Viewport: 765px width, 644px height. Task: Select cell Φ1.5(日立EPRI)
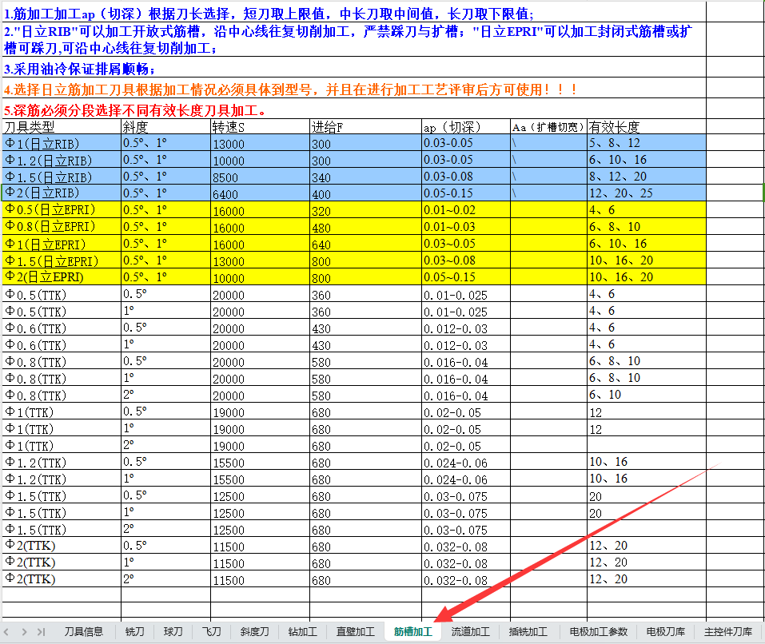tap(62, 260)
